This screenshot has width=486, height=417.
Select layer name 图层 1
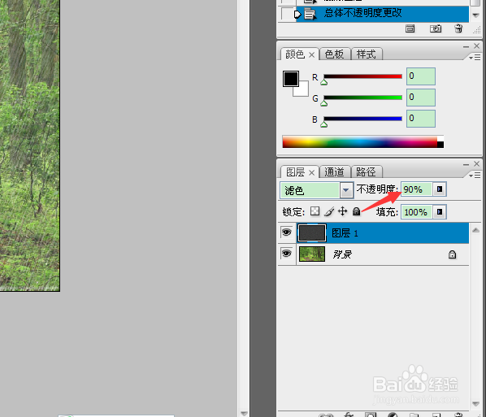pyautogui.click(x=345, y=233)
